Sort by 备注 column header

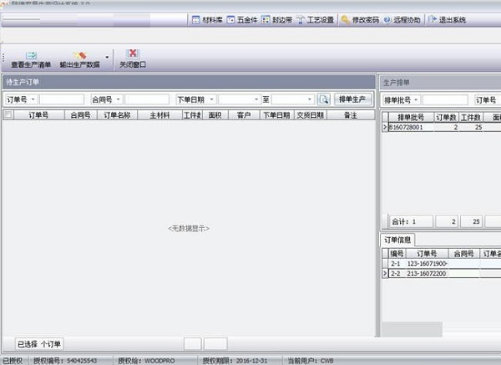coord(351,115)
